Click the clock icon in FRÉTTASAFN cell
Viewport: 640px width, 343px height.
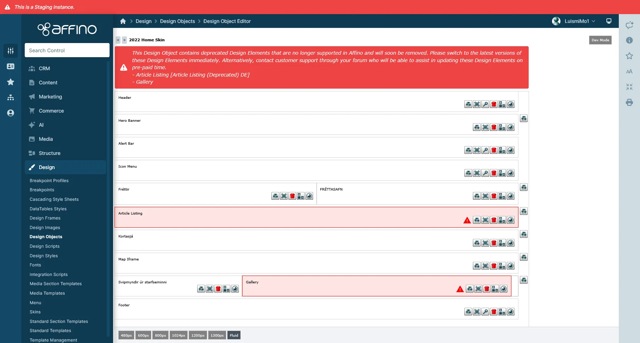[x=511, y=196]
